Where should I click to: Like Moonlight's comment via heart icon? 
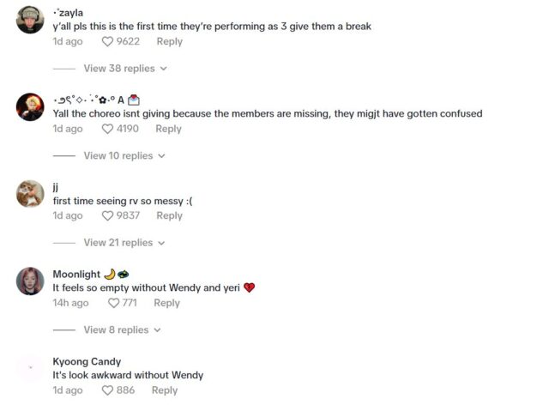(x=114, y=303)
